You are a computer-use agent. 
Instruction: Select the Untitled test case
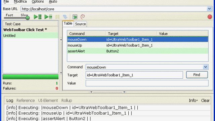tap(31, 36)
